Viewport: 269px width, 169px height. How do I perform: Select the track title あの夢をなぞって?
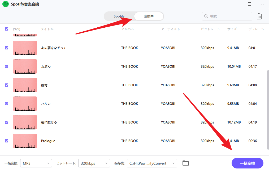[x=54, y=48]
